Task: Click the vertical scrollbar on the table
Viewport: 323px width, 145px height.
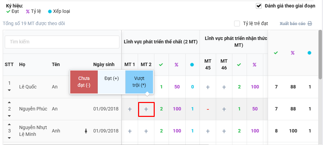Action: coord(320,54)
